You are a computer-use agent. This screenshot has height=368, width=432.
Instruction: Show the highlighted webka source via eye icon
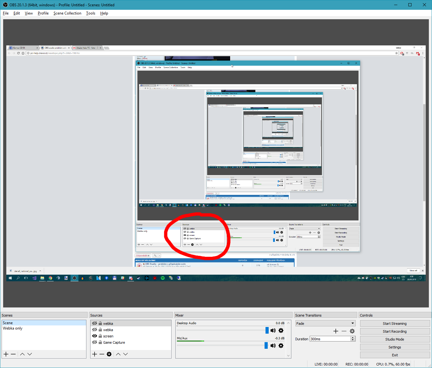[x=95, y=323]
